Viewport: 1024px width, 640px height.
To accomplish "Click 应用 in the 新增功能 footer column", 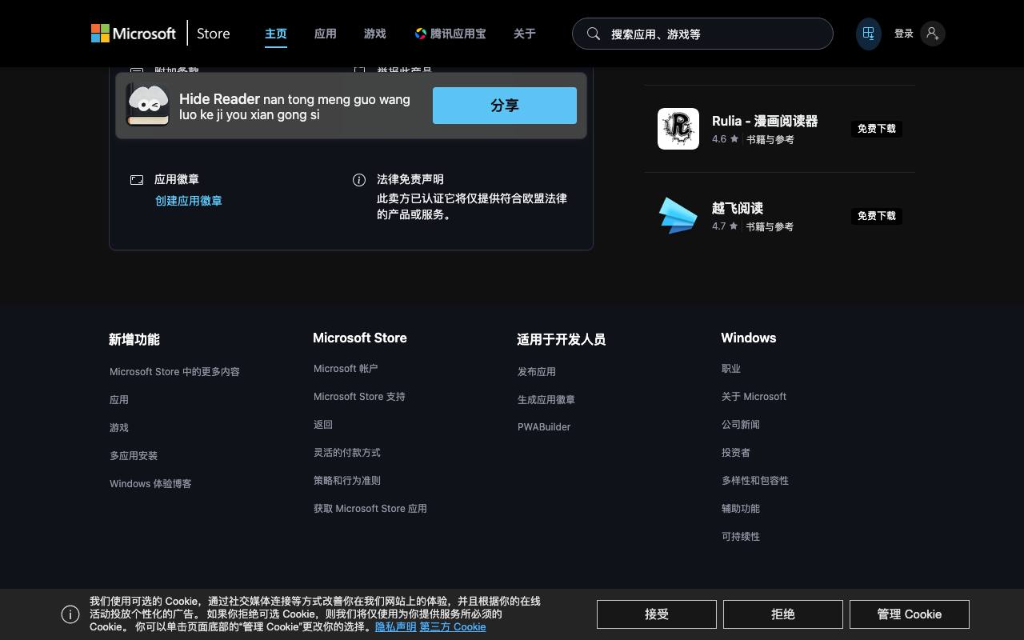I will [119, 400].
